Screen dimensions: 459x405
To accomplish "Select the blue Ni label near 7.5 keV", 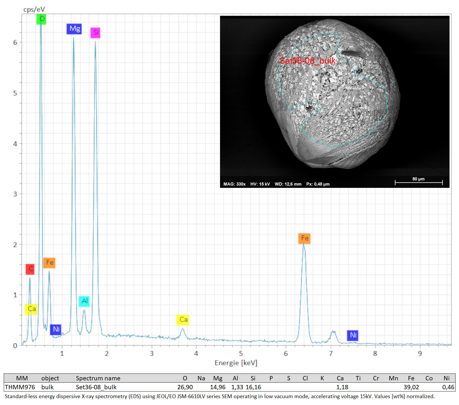I will pos(353,335).
